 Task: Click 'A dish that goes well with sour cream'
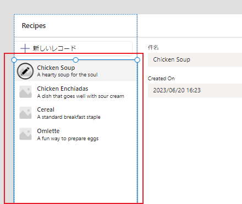[x=80, y=96]
